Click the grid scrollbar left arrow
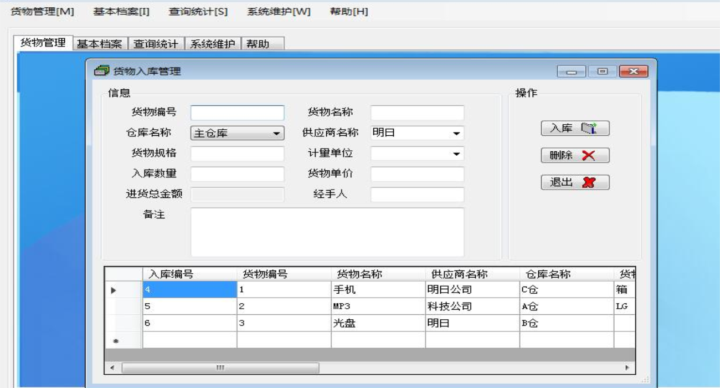 coord(112,368)
